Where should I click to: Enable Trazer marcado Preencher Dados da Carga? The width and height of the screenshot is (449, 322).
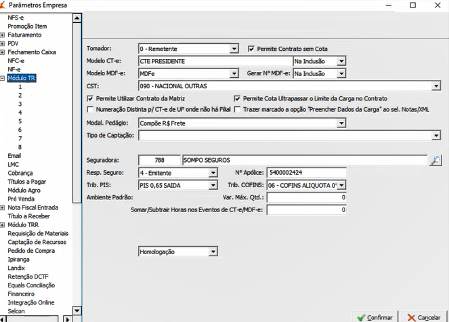click(237, 110)
